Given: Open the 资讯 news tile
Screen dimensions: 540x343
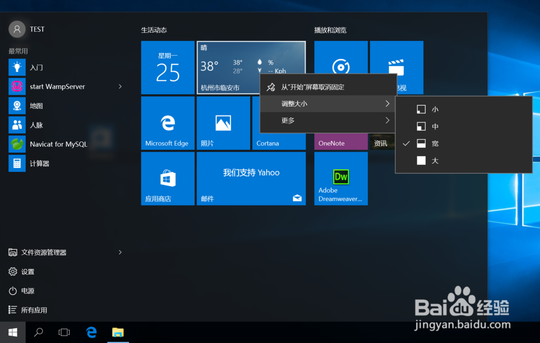Looking at the screenshot, I should point(382,142).
